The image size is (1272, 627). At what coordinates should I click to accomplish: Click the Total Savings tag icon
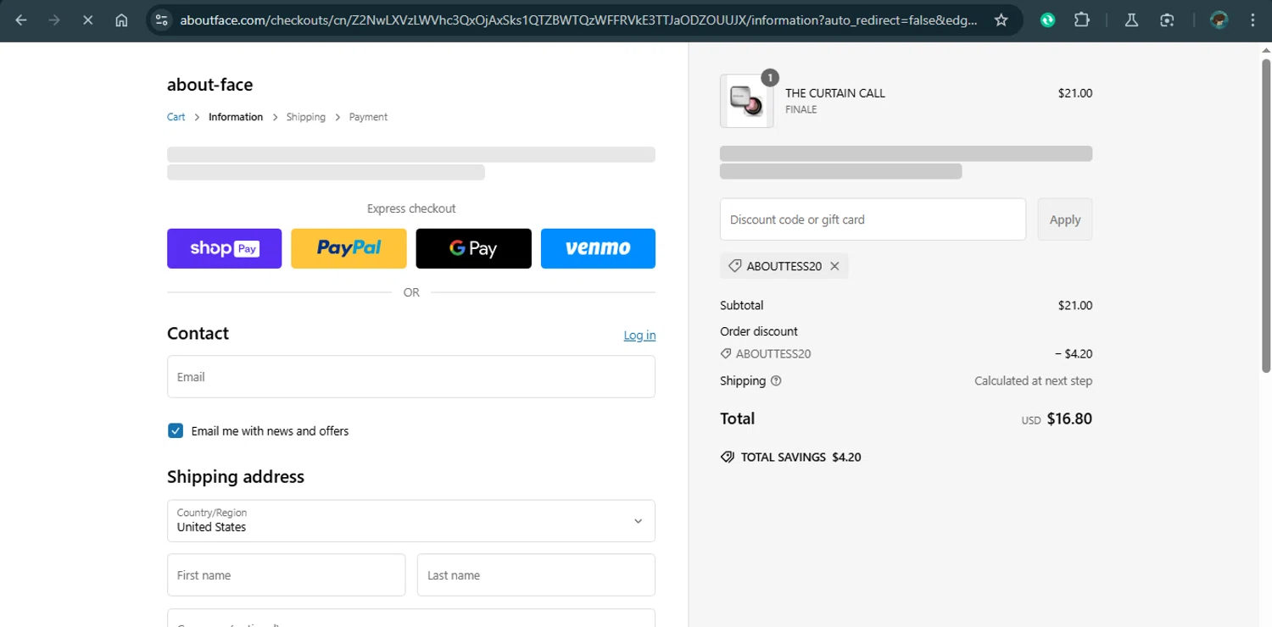click(x=727, y=457)
